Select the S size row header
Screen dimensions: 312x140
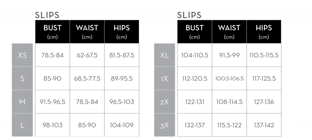(x=22, y=79)
